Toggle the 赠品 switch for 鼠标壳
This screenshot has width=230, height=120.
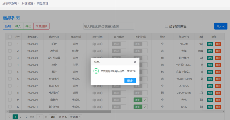pyautogui.click(x=119, y=100)
